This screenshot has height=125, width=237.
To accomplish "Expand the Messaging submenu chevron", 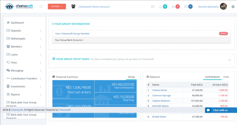I will (x=41, y=71).
